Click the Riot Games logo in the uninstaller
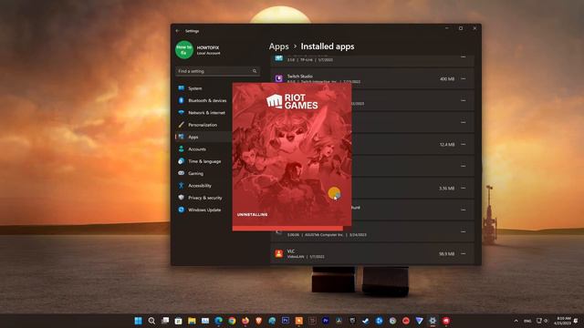This screenshot has height=328, width=584. point(292,101)
